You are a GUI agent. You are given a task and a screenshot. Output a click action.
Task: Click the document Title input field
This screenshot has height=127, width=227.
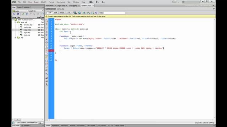click(114, 13)
